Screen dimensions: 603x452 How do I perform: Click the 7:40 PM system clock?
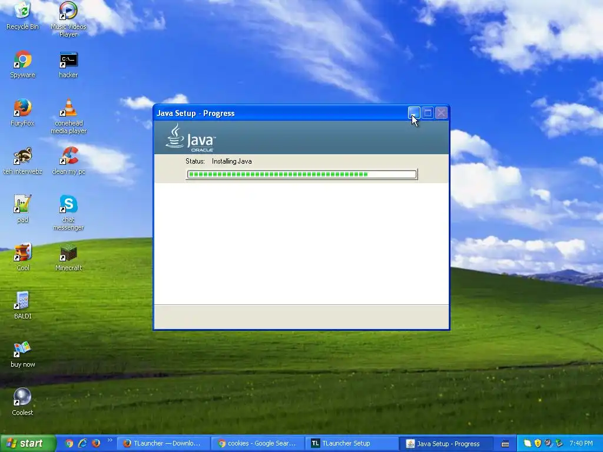click(x=581, y=443)
